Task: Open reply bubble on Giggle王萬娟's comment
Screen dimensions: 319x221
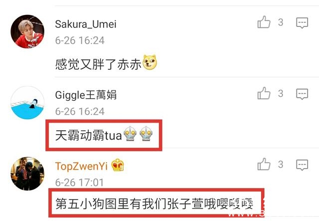Action: tap(302, 94)
